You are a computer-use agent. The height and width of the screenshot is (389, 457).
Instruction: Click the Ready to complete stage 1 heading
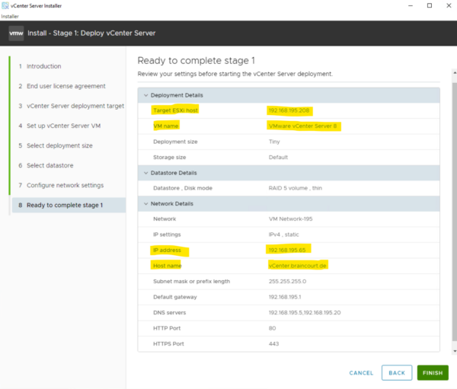[x=197, y=61]
